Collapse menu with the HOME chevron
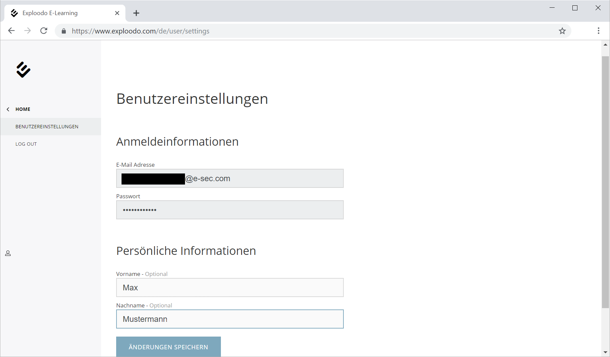 [8, 109]
